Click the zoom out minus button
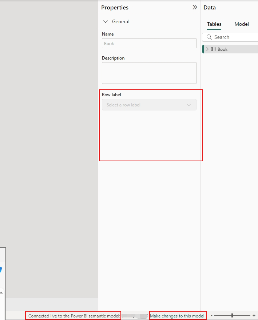The width and height of the screenshot is (258, 320). [x=211, y=316]
